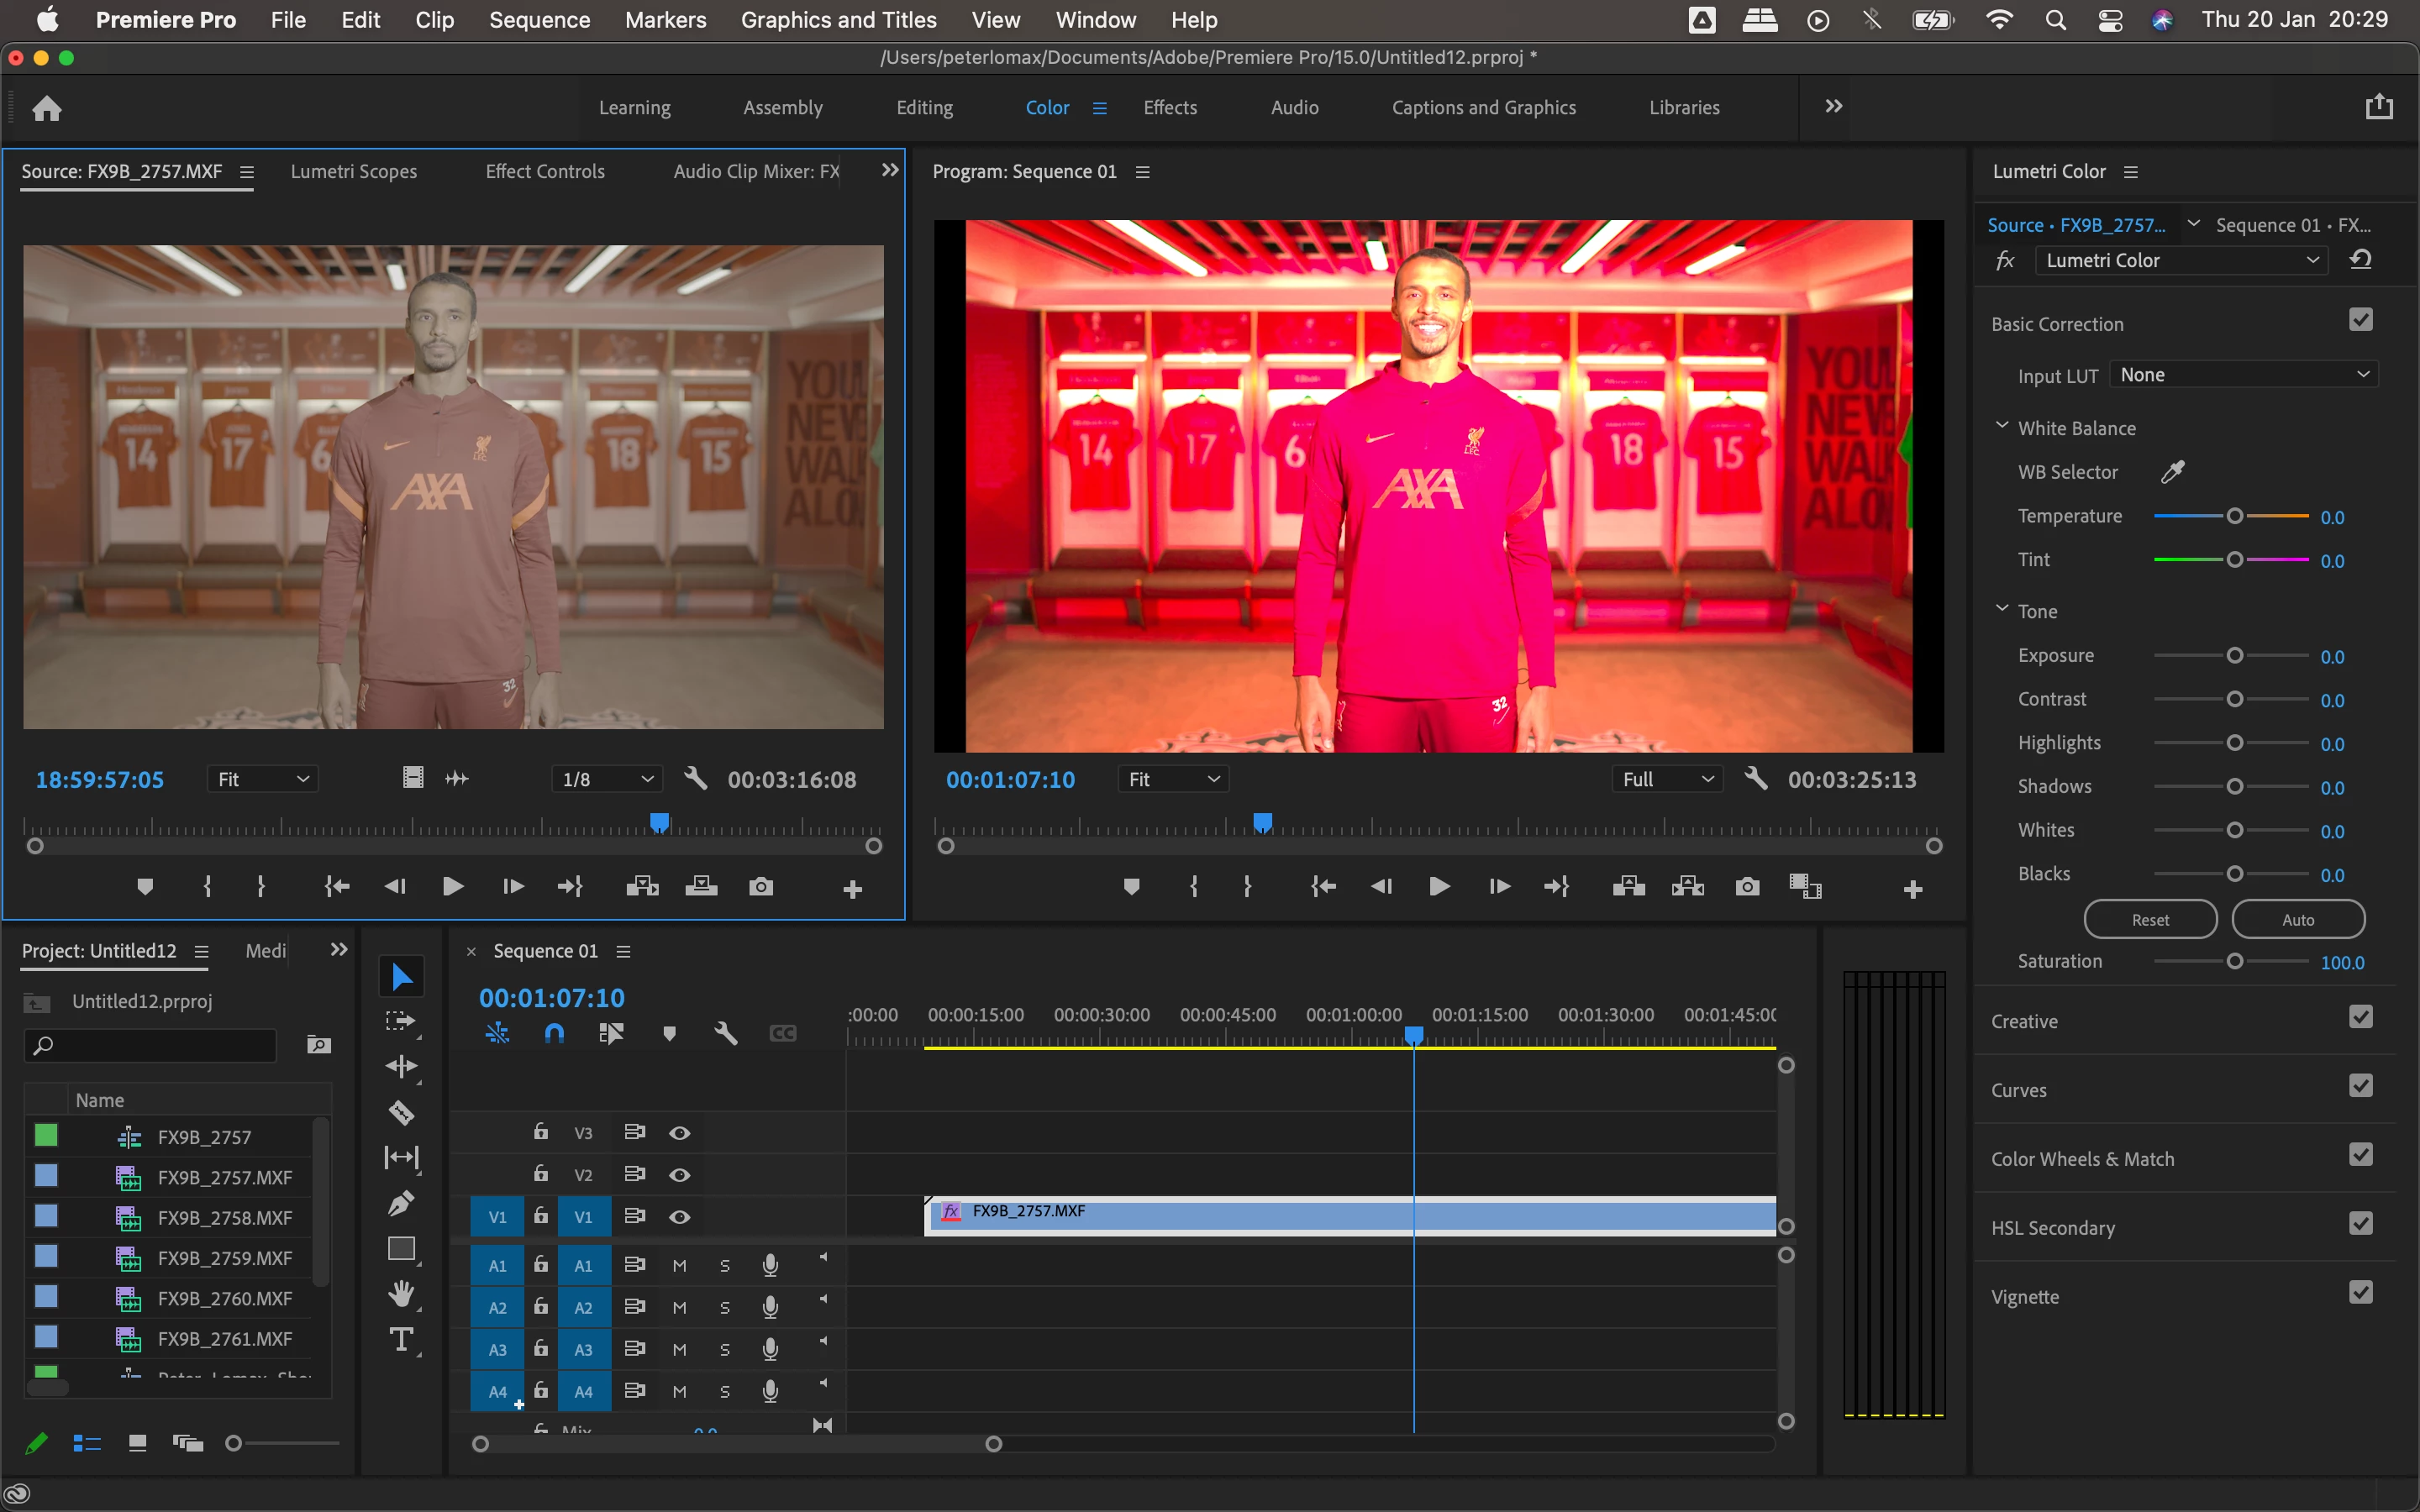The width and height of the screenshot is (2420, 1512).
Task: Open the Sequence menu
Action: tap(539, 20)
